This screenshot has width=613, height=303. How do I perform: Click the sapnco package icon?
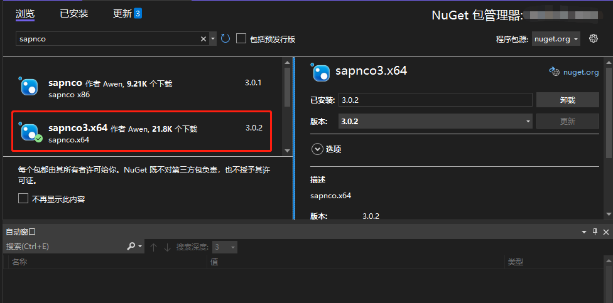pos(30,87)
